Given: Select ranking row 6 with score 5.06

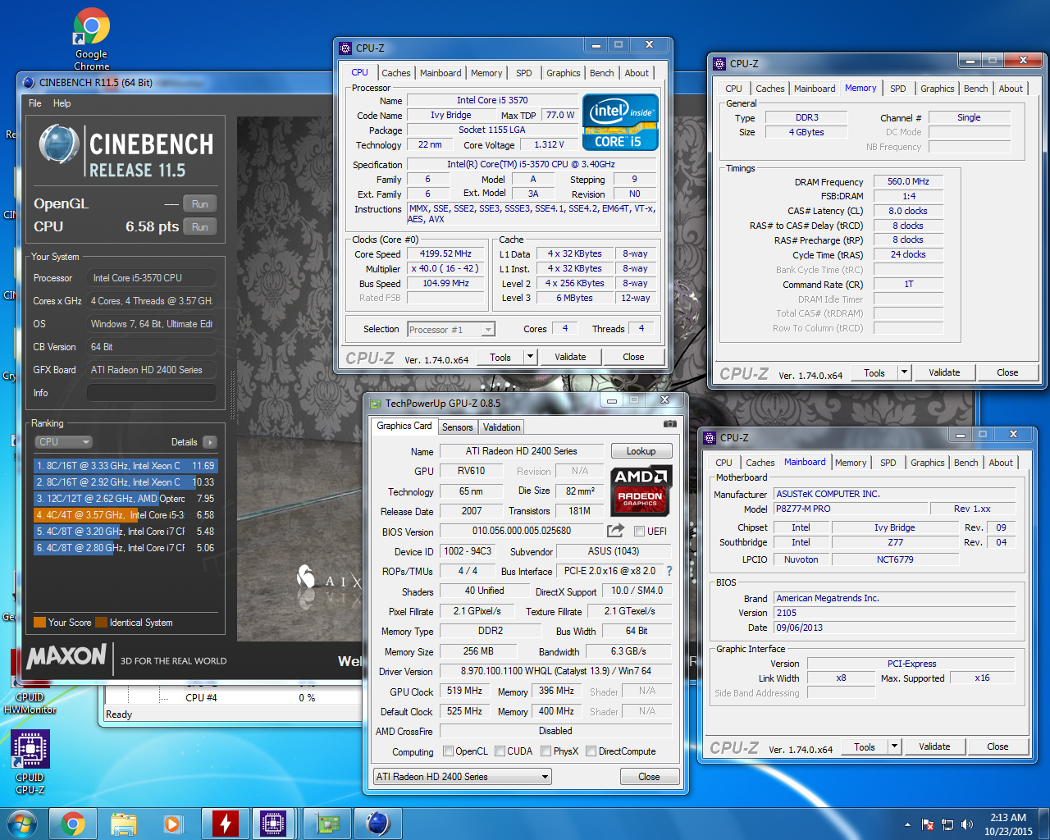Looking at the screenshot, I should tap(126, 548).
